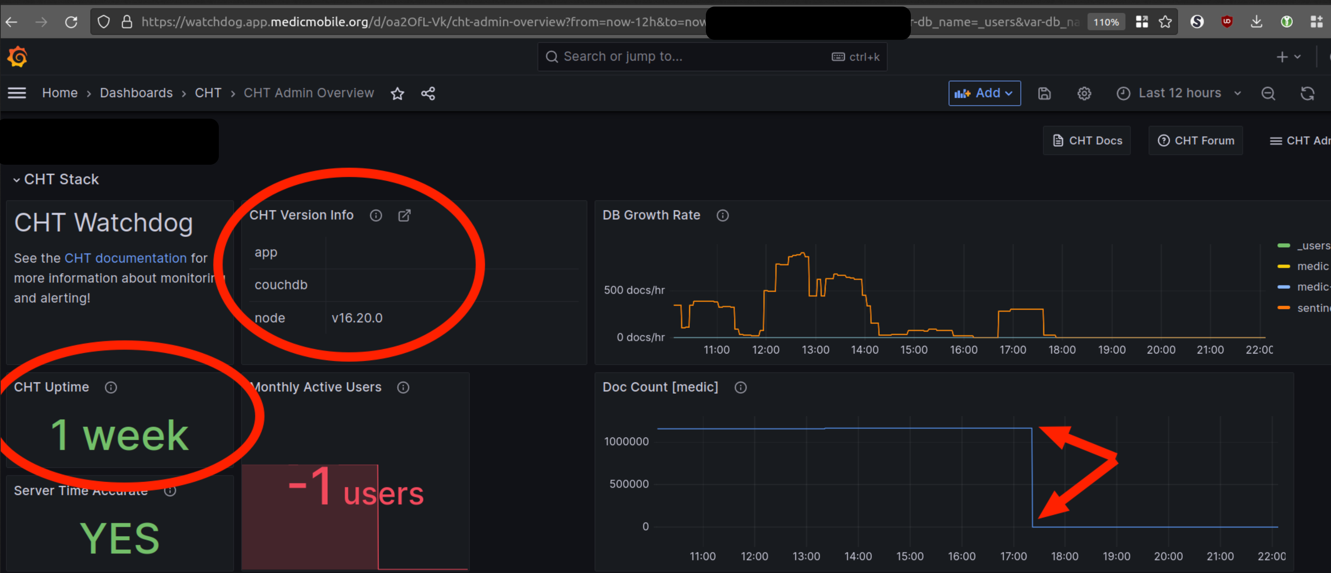Refresh the dashboard data
The image size is (1331, 573).
click(x=1308, y=93)
